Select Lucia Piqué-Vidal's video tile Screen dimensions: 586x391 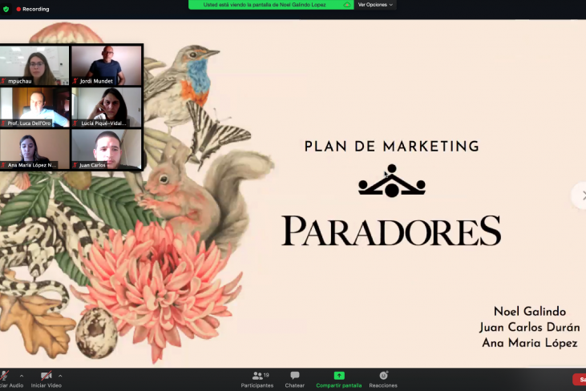[x=107, y=107]
